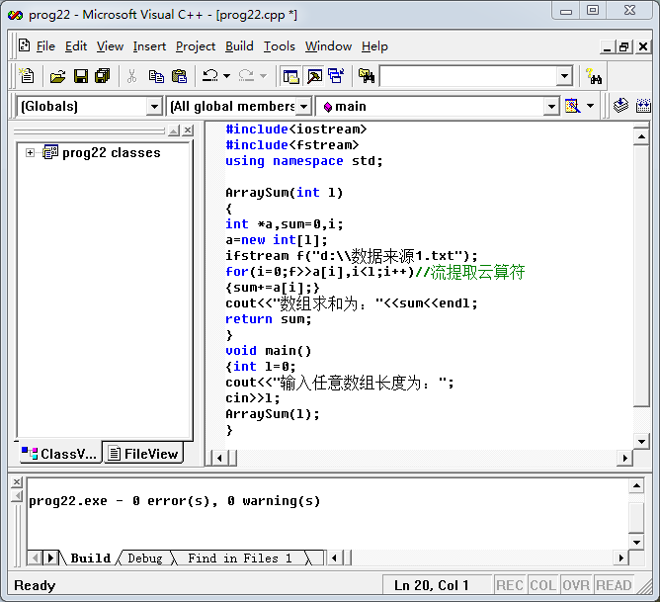This screenshot has width=660, height=602.
Task: Click the output tabs scroll-left arrow
Action: coord(36,559)
